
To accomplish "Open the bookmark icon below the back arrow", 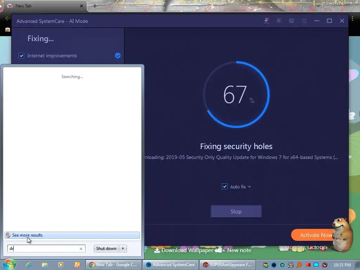I will coord(8,30).
